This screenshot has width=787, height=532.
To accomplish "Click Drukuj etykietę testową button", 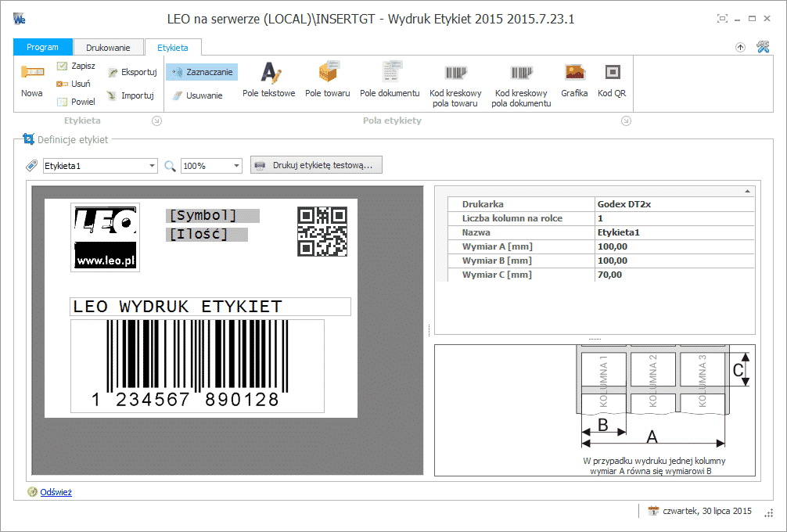I will [316, 165].
